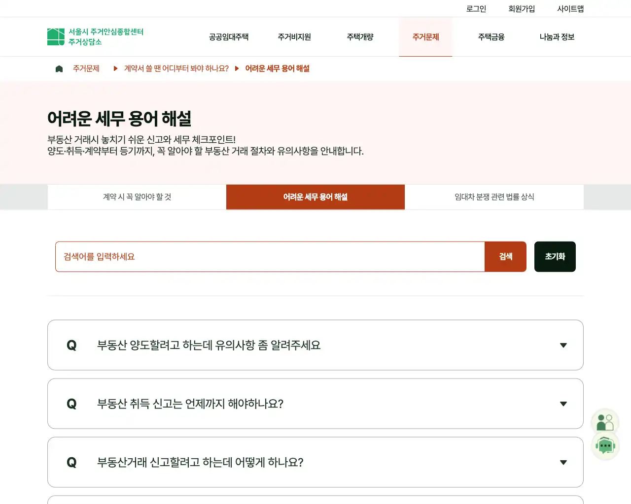Open the 주택금융 menu

pos(491,37)
